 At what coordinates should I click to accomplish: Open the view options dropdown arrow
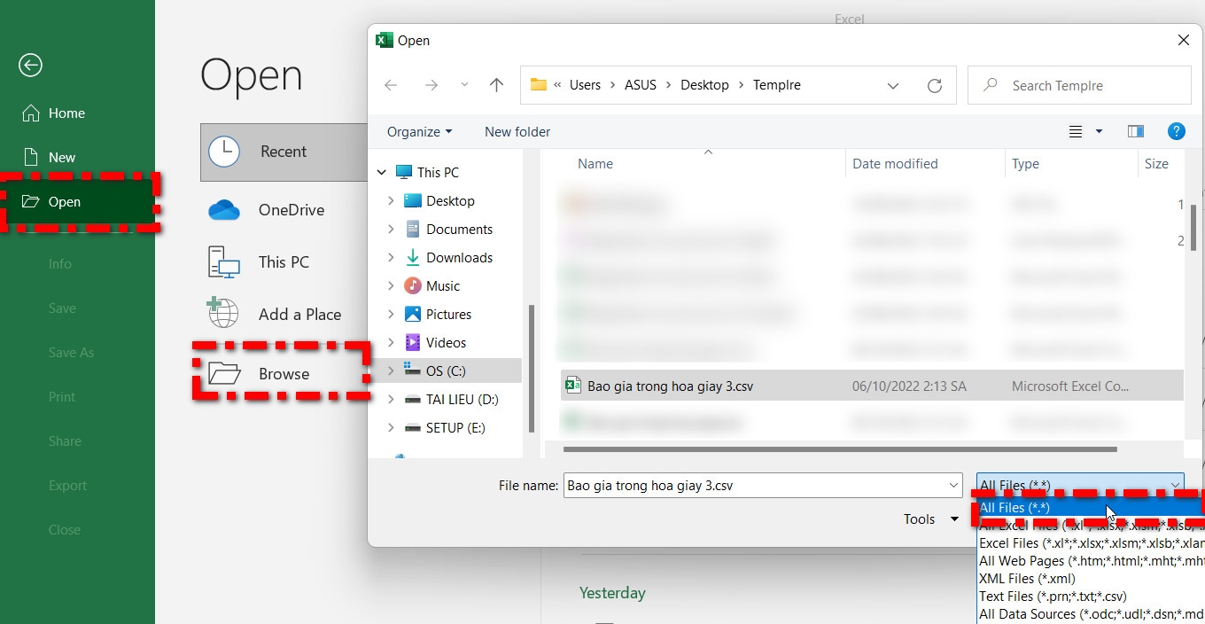click(x=1099, y=132)
